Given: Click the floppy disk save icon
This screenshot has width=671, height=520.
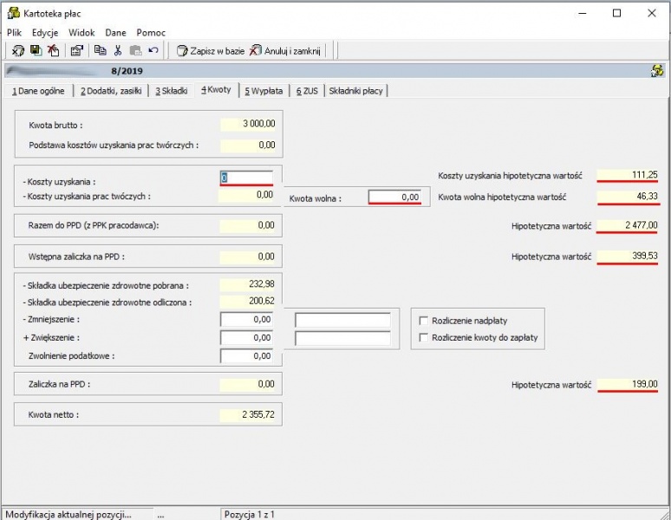Looking at the screenshot, I should click(x=36, y=50).
